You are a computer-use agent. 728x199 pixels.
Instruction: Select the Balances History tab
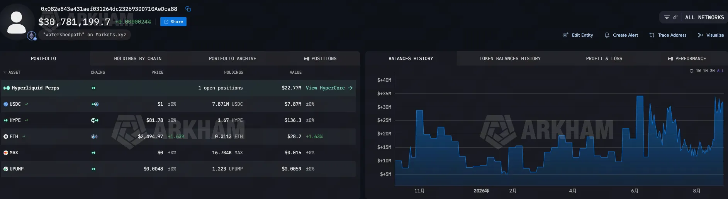(x=411, y=59)
